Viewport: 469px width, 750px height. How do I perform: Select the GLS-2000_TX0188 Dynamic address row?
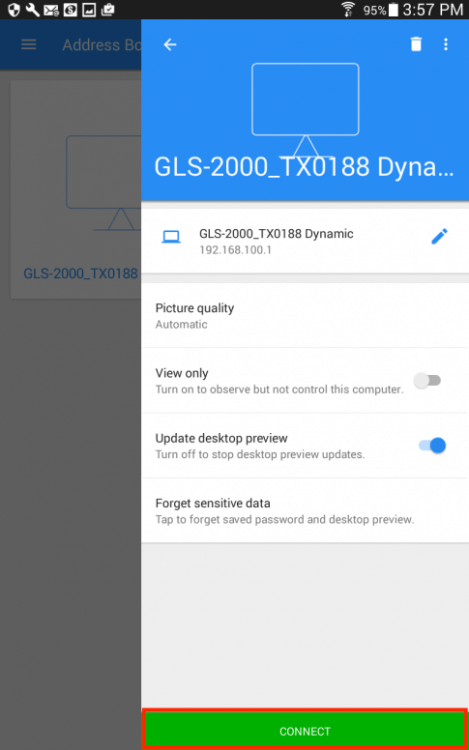coord(305,241)
